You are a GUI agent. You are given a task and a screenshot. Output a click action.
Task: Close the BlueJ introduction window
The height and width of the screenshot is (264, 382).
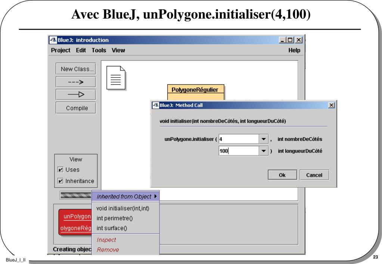tap(299, 40)
